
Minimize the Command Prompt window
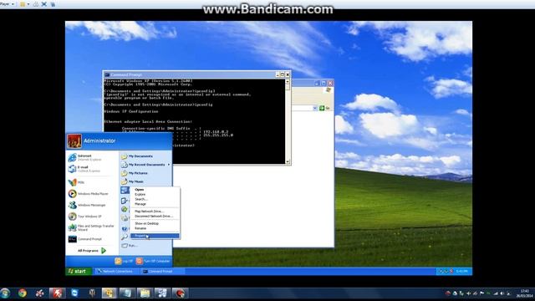(x=278, y=74)
